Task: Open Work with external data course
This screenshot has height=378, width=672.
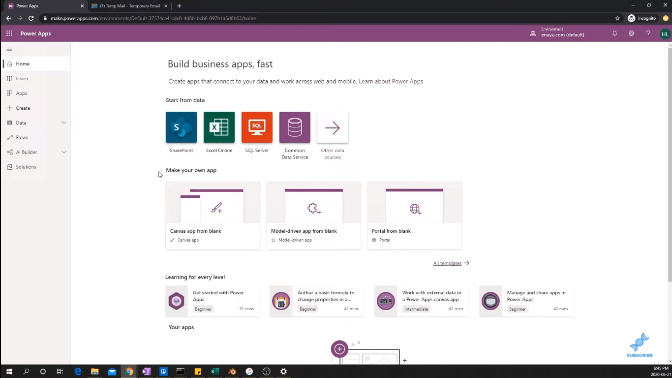Action: (x=422, y=301)
